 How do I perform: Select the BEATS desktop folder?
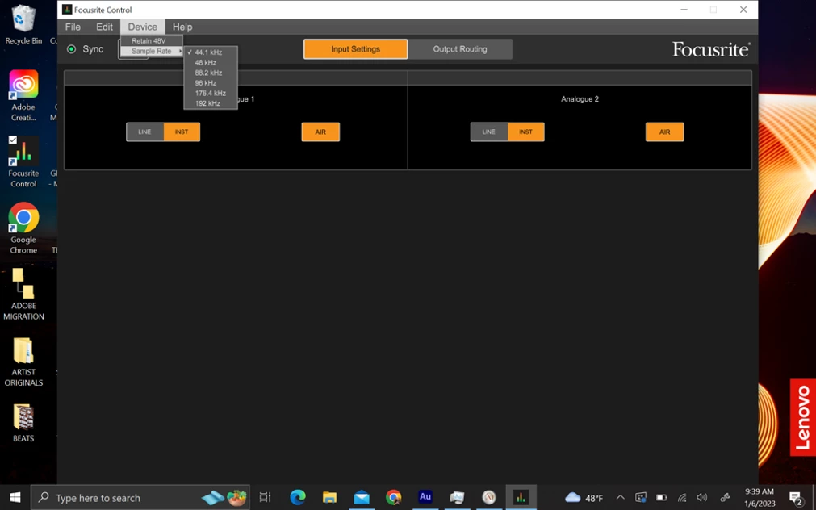(x=23, y=423)
